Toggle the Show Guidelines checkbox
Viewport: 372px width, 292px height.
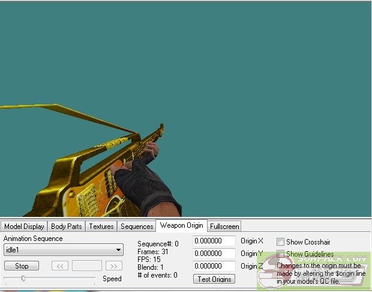tap(280, 254)
